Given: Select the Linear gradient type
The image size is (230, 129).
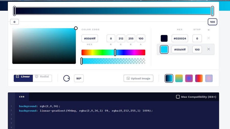Looking at the screenshot, I should click(x=23, y=77).
